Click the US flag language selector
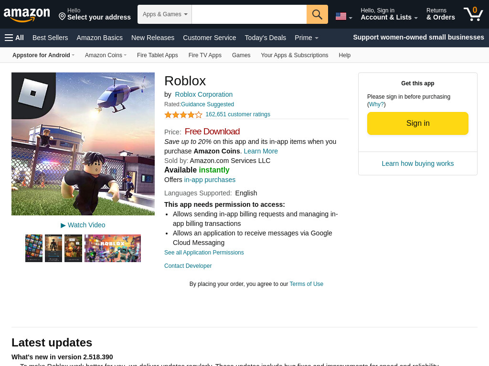This screenshot has width=489, height=366. pos(344,16)
